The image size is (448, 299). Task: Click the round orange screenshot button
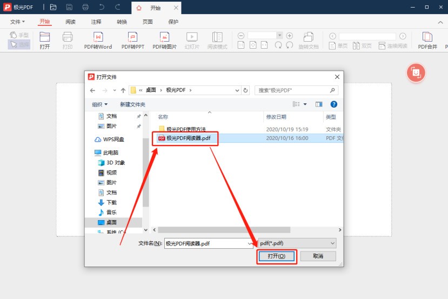click(416, 72)
